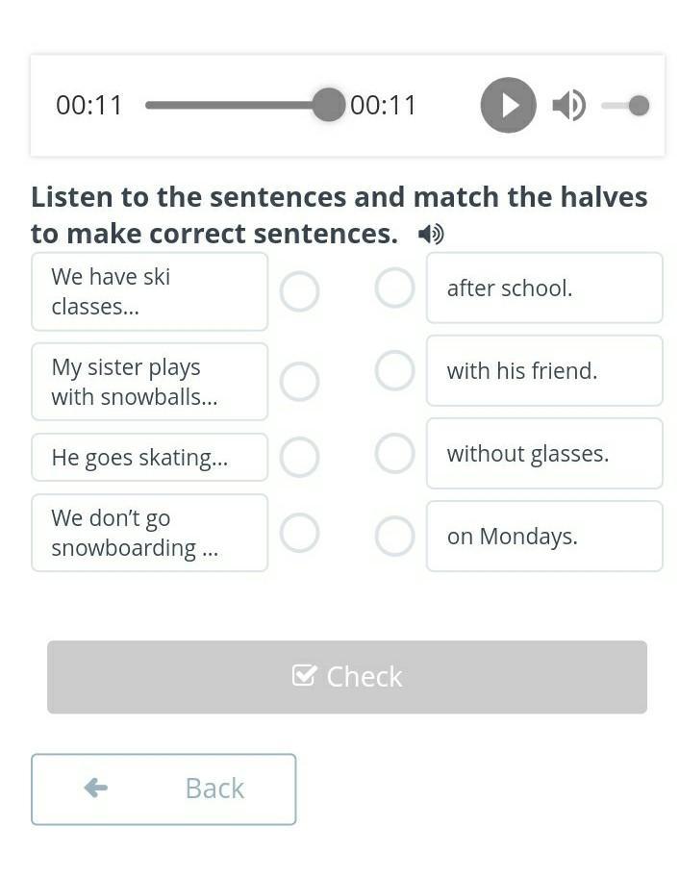Mute the audio player volume

coord(568,105)
